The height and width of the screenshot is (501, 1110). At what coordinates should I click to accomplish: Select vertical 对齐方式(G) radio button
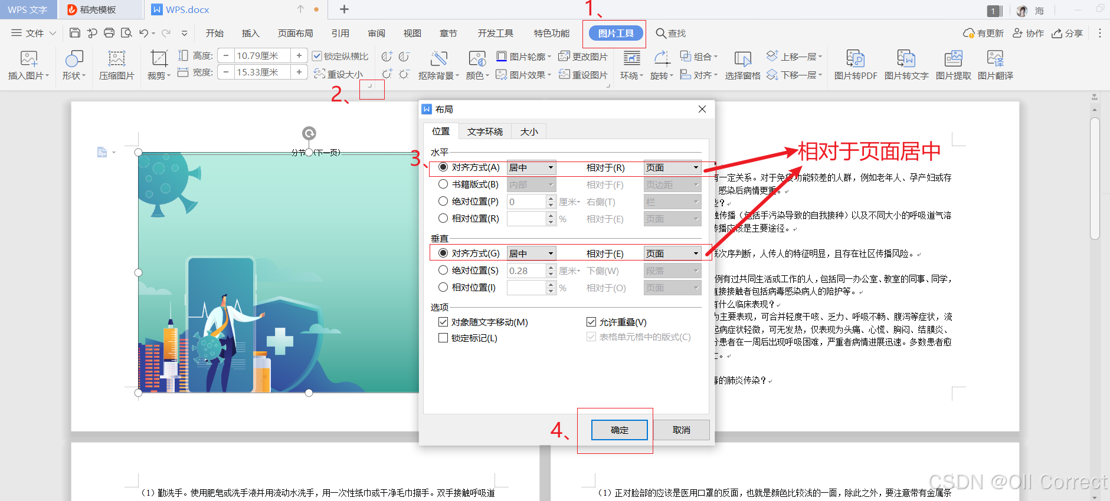[443, 253]
